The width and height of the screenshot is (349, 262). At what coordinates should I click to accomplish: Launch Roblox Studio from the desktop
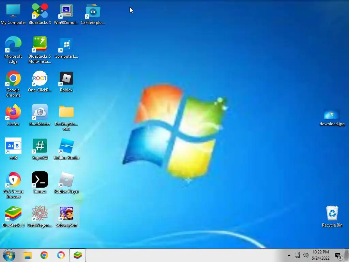point(66,149)
